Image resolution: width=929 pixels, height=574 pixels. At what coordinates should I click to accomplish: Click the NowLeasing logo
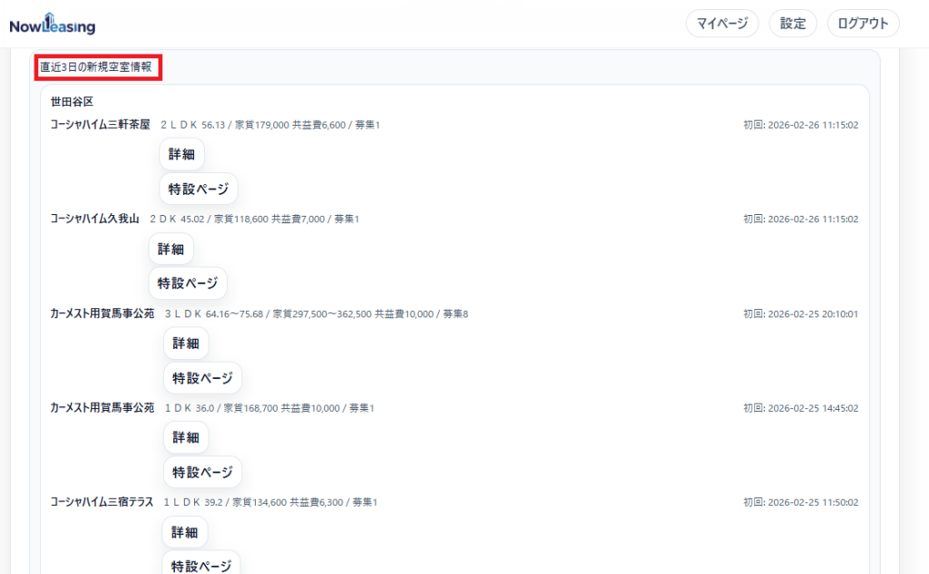click(x=52, y=24)
